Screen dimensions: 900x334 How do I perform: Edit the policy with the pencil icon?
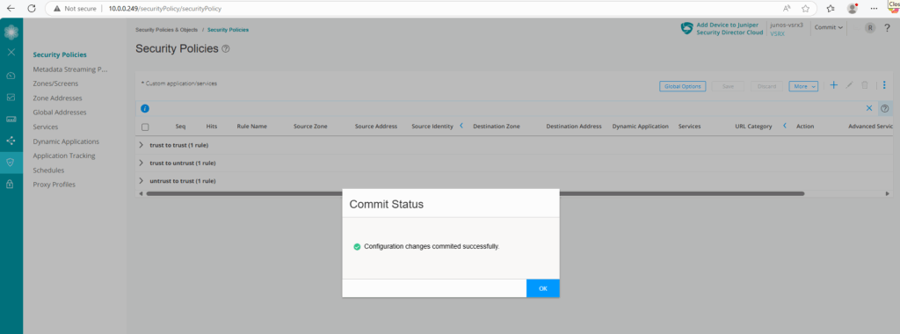tap(850, 85)
